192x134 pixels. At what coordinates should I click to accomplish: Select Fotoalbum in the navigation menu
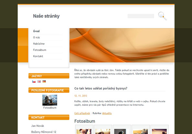click(40, 50)
